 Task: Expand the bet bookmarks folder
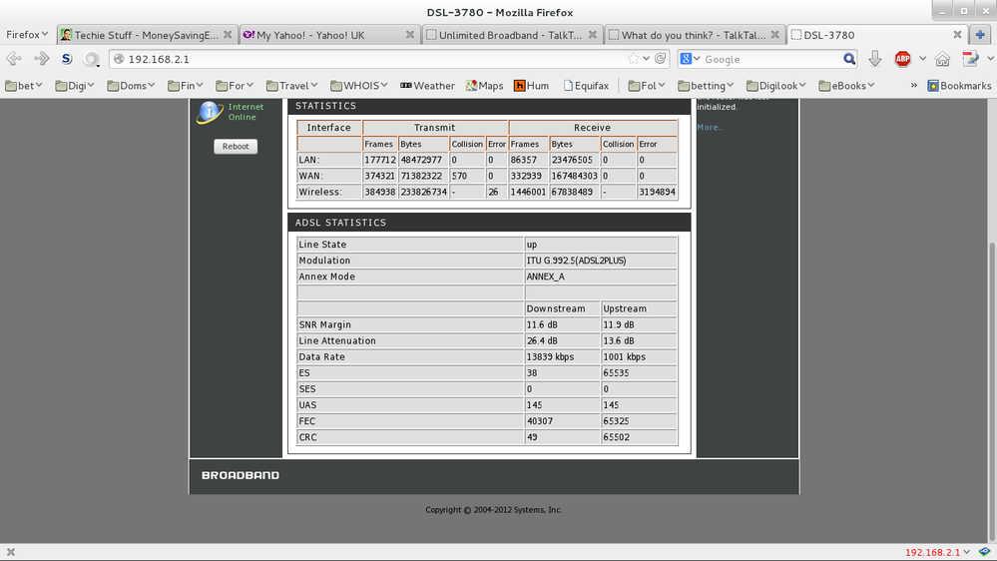pos(24,85)
